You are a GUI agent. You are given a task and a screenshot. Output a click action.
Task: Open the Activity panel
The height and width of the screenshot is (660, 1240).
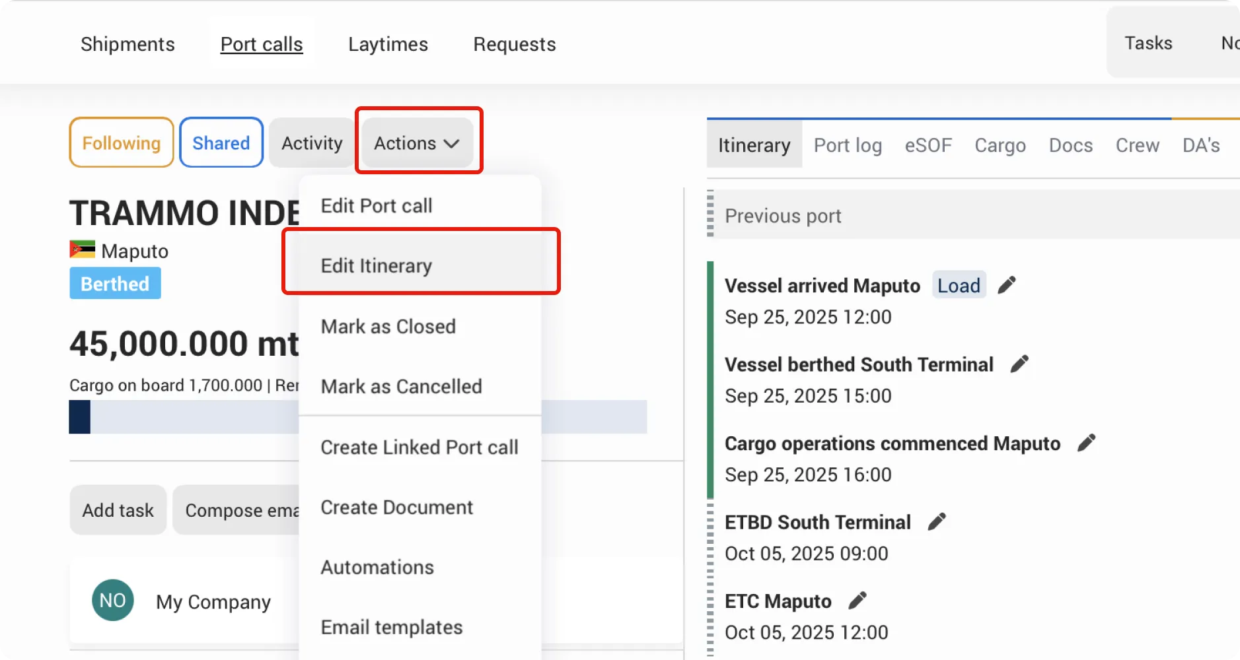point(312,143)
